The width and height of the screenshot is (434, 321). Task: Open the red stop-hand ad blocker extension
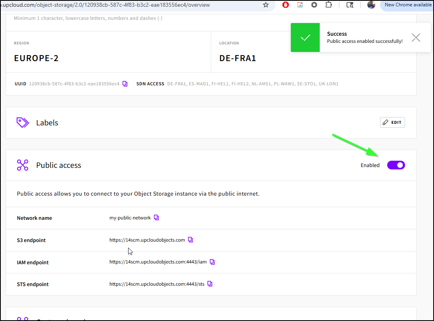(286, 5)
